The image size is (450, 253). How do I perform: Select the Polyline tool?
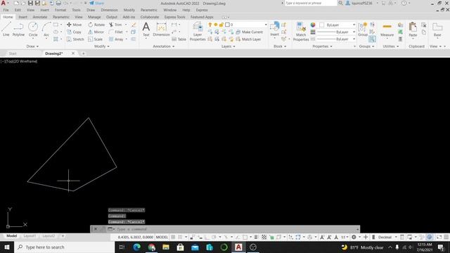coord(18,29)
